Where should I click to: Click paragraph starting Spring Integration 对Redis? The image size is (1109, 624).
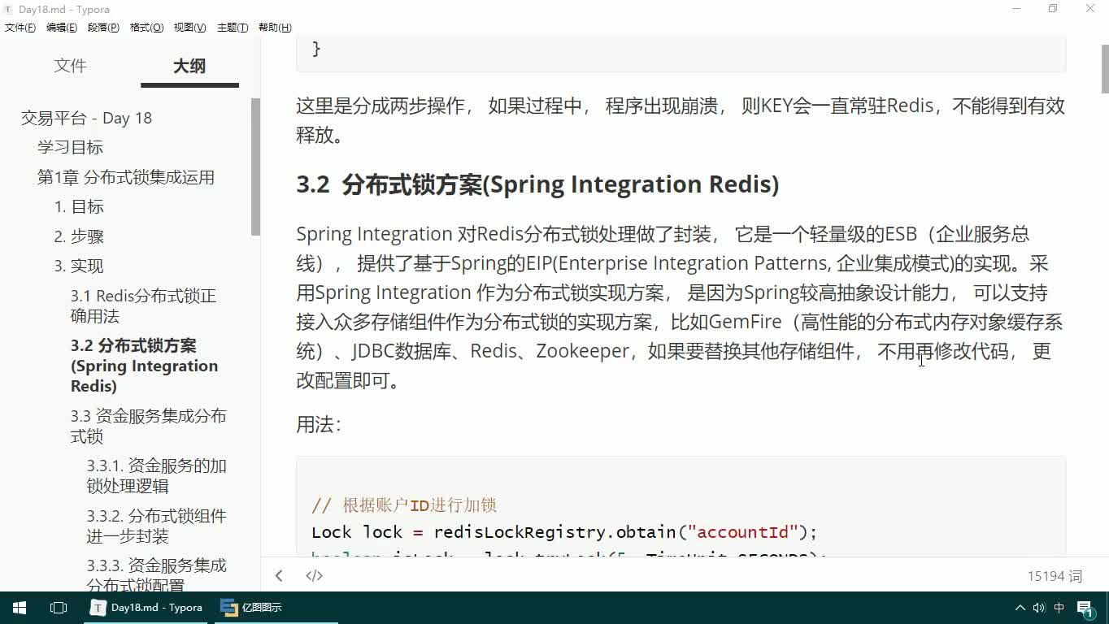(681, 307)
